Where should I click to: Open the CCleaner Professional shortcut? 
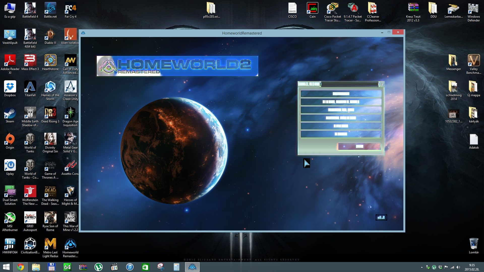pyautogui.click(x=373, y=12)
